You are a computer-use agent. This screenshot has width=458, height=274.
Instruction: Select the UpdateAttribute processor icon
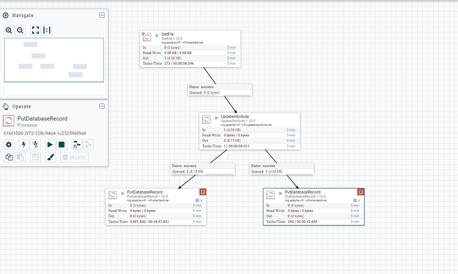point(206,119)
